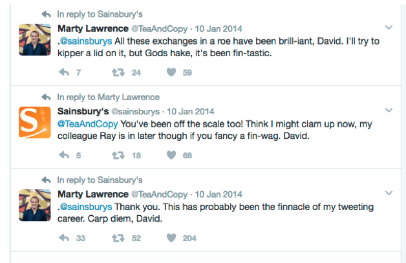Open the chevron menu on Sainsbury's tweet
The height and width of the screenshot is (263, 406).
pos(389,110)
